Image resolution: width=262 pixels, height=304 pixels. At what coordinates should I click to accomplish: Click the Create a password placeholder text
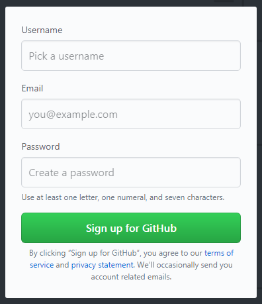point(71,173)
